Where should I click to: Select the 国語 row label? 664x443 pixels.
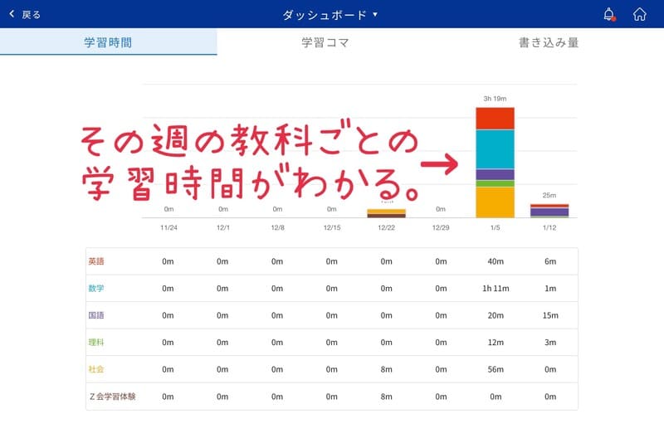point(96,315)
